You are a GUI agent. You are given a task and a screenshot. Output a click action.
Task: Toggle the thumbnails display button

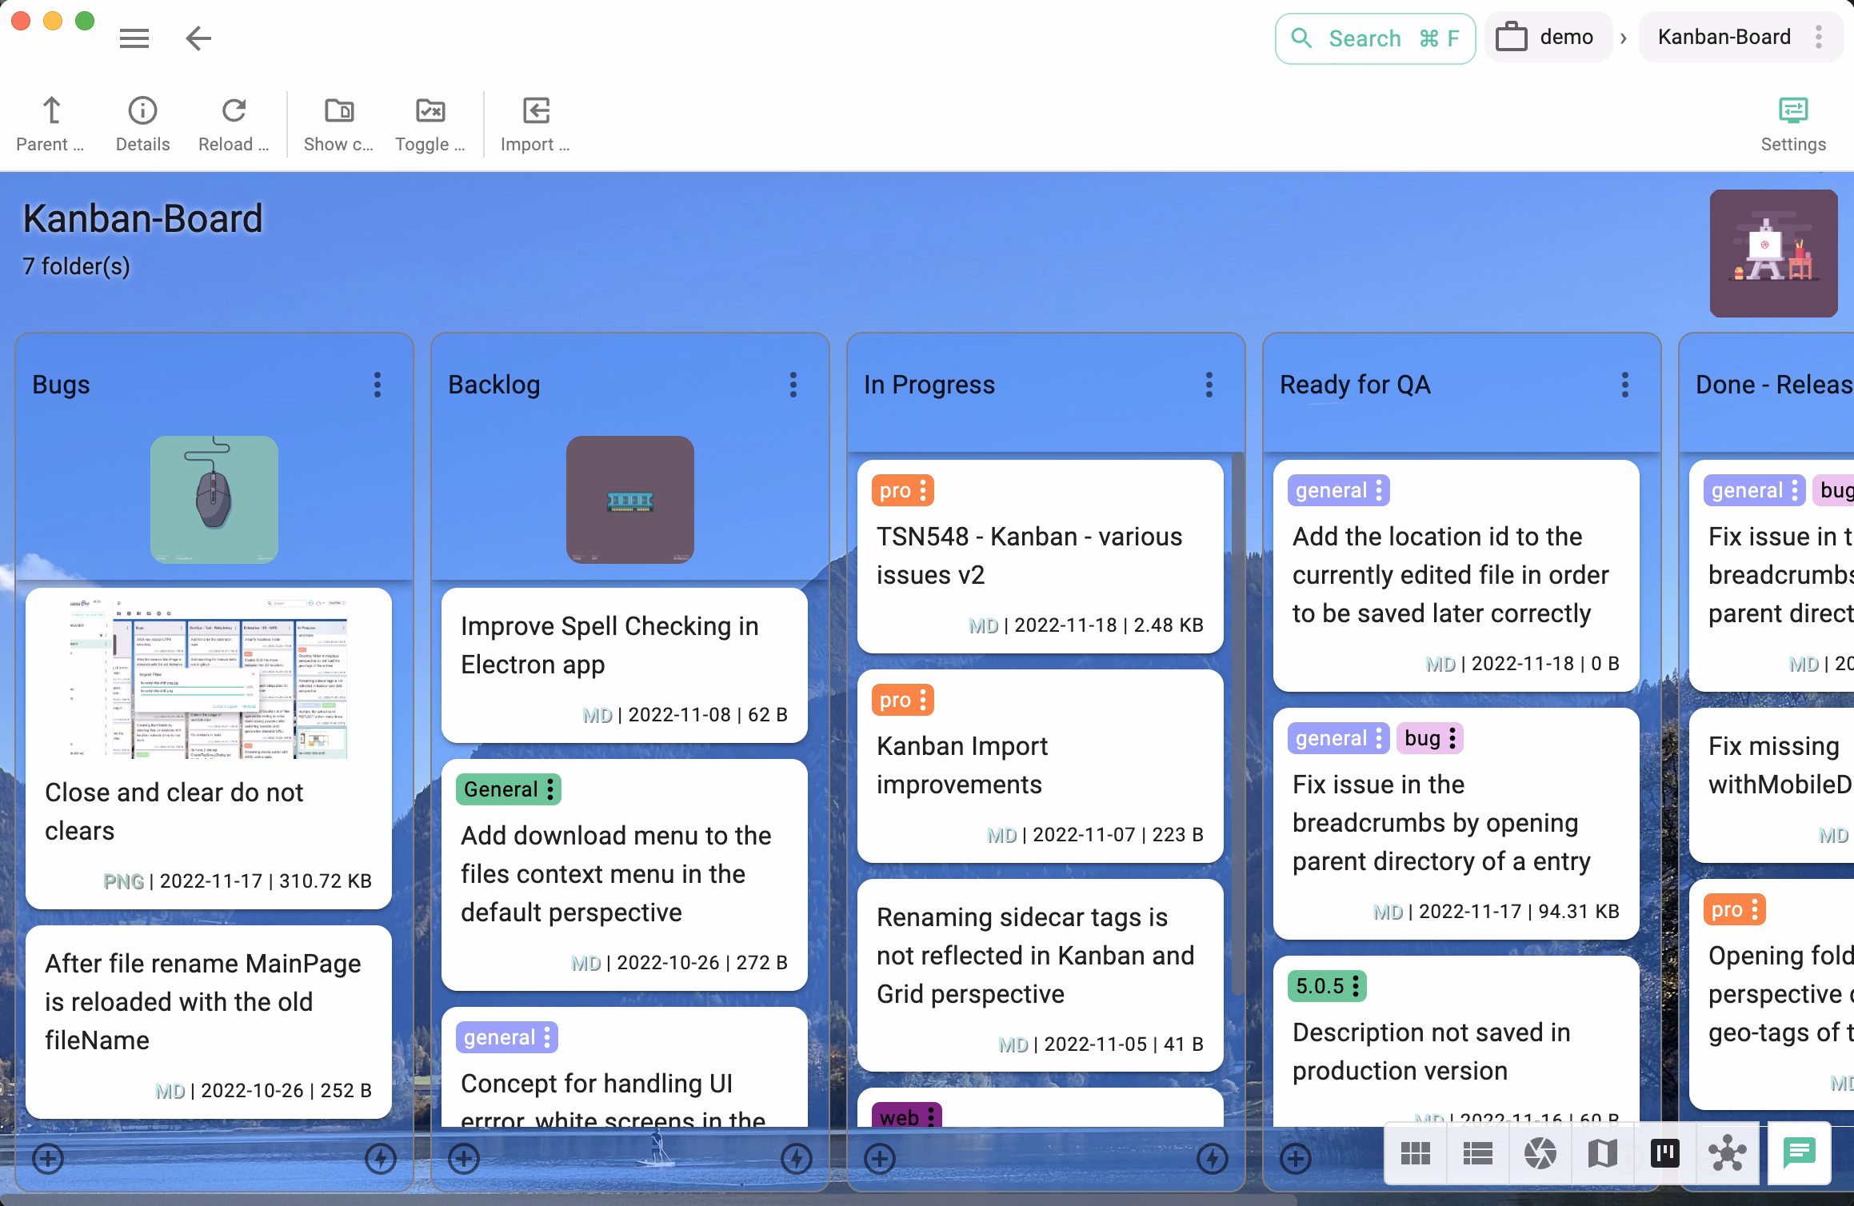pyautogui.click(x=430, y=123)
